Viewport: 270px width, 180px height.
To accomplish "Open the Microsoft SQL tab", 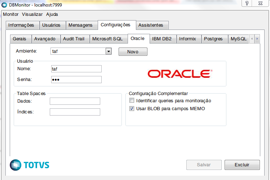I will (109, 39).
